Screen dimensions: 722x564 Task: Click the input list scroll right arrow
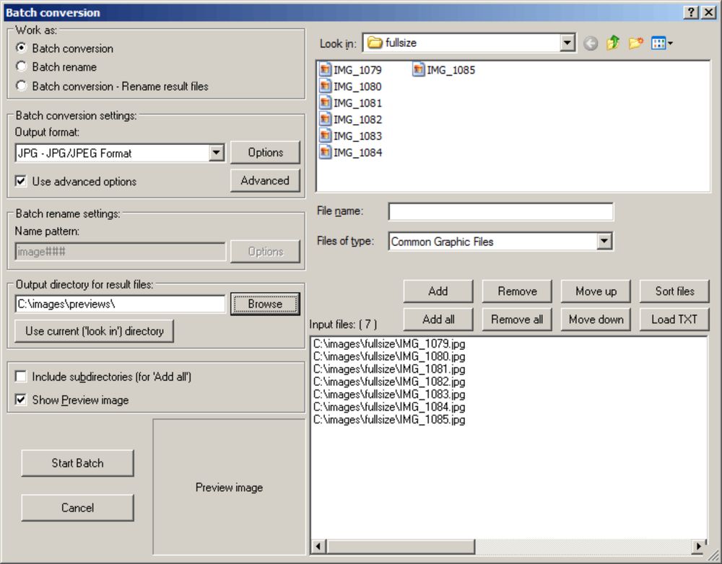(699, 546)
